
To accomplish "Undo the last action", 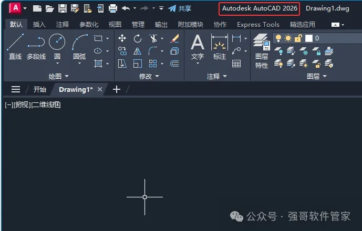I will click(x=126, y=8).
